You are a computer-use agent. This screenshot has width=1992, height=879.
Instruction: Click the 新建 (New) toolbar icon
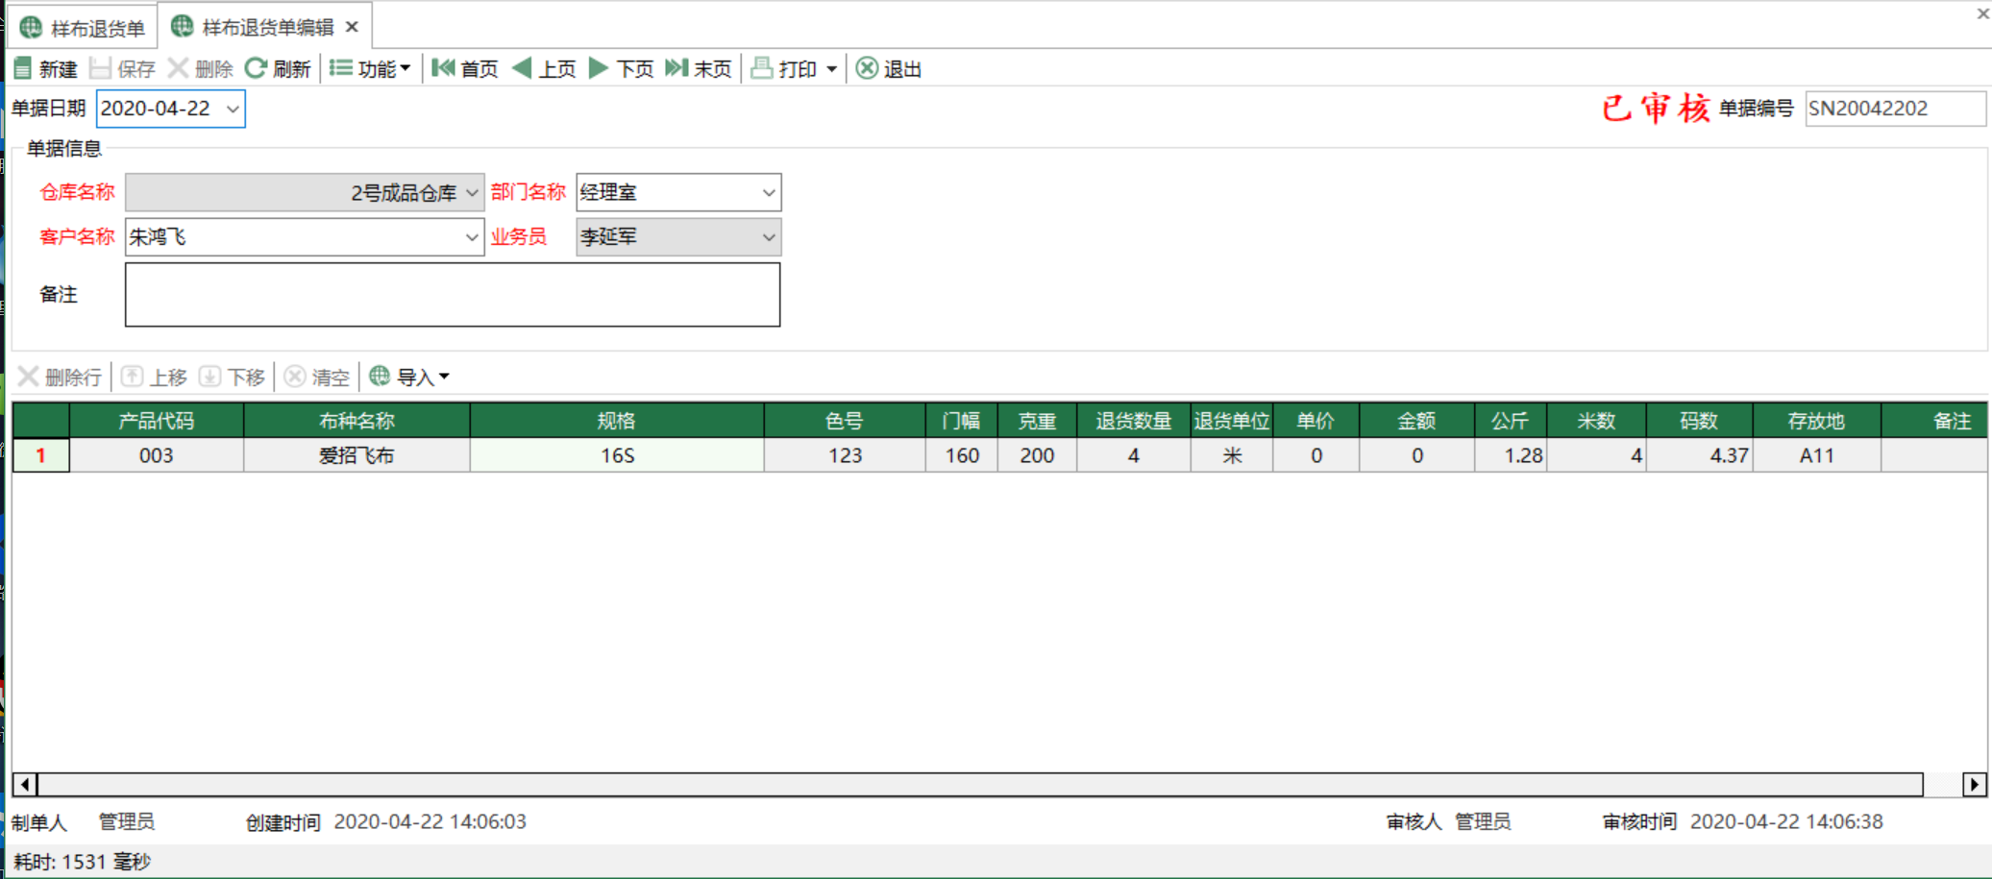coord(23,68)
